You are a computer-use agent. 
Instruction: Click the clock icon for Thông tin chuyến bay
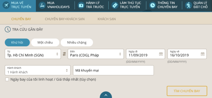[152, 5]
